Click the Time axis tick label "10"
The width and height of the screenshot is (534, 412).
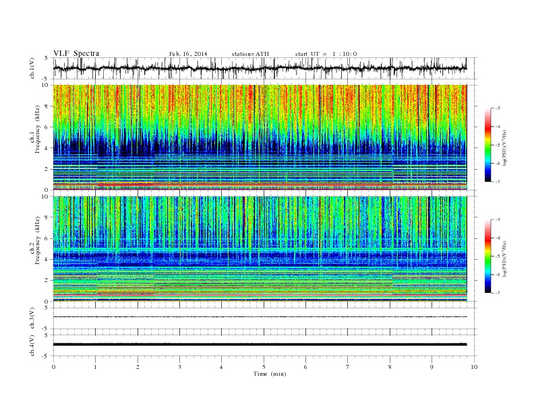coord(474,367)
